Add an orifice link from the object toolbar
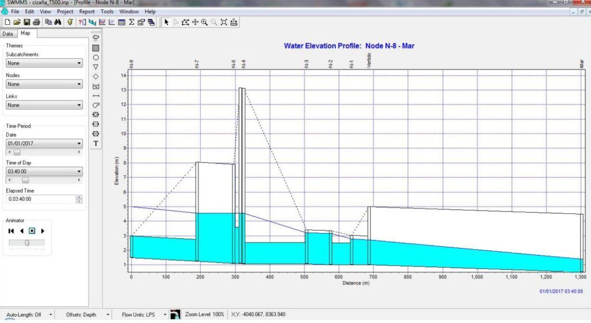Viewport: 591px width, 323px height. tap(96, 114)
